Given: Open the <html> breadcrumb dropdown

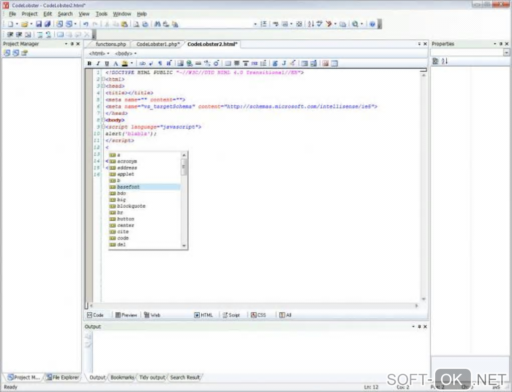Looking at the screenshot, I should coord(108,54).
